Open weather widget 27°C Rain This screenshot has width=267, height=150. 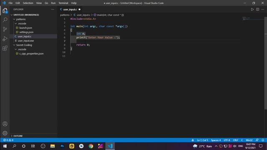[x=202, y=146]
